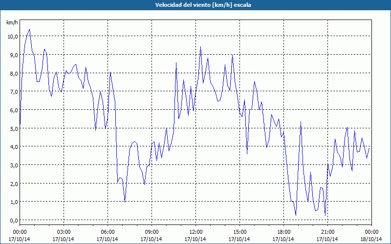The height and width of the screenshot is (244, 391).
Task: Click the '10,0' y-axis label
Action: point(13,36)
